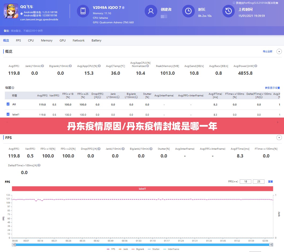Click package name com.tencent.tmgp.speedmobile
This screenshot has width=284, height=252.
coord(39,19)
